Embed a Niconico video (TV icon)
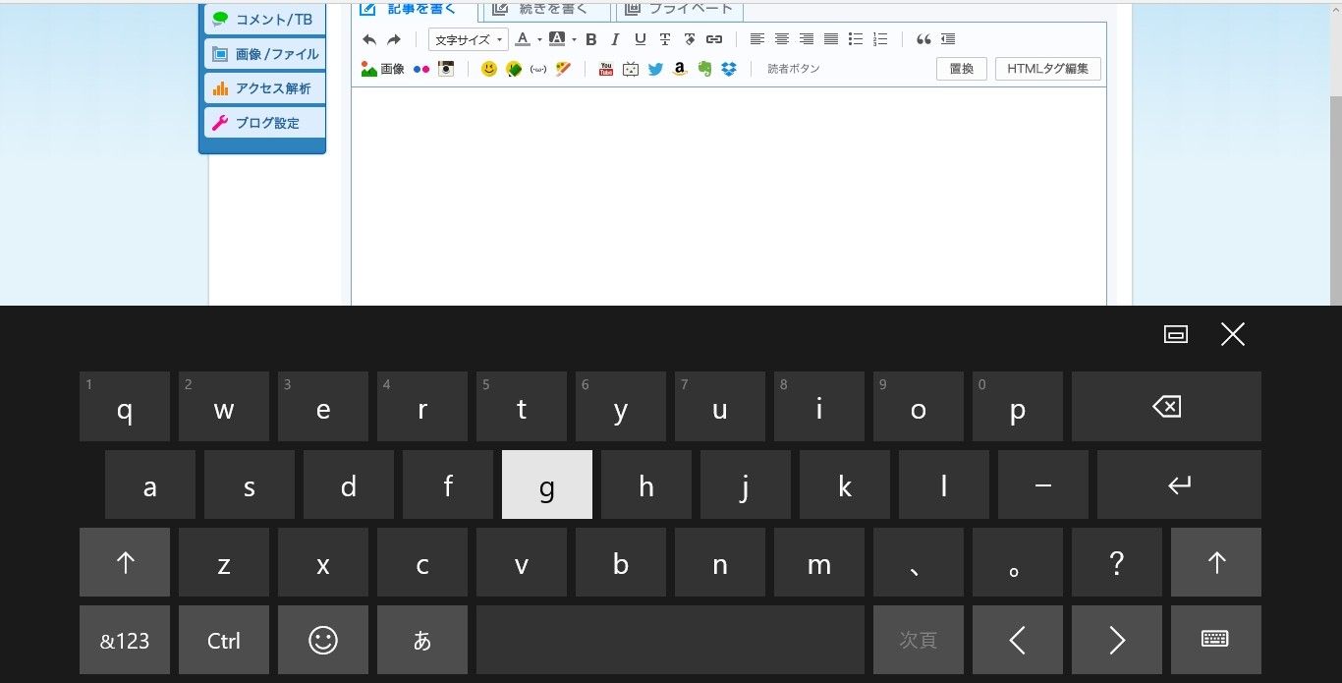The image size is (1342, 683). (631, 69)
